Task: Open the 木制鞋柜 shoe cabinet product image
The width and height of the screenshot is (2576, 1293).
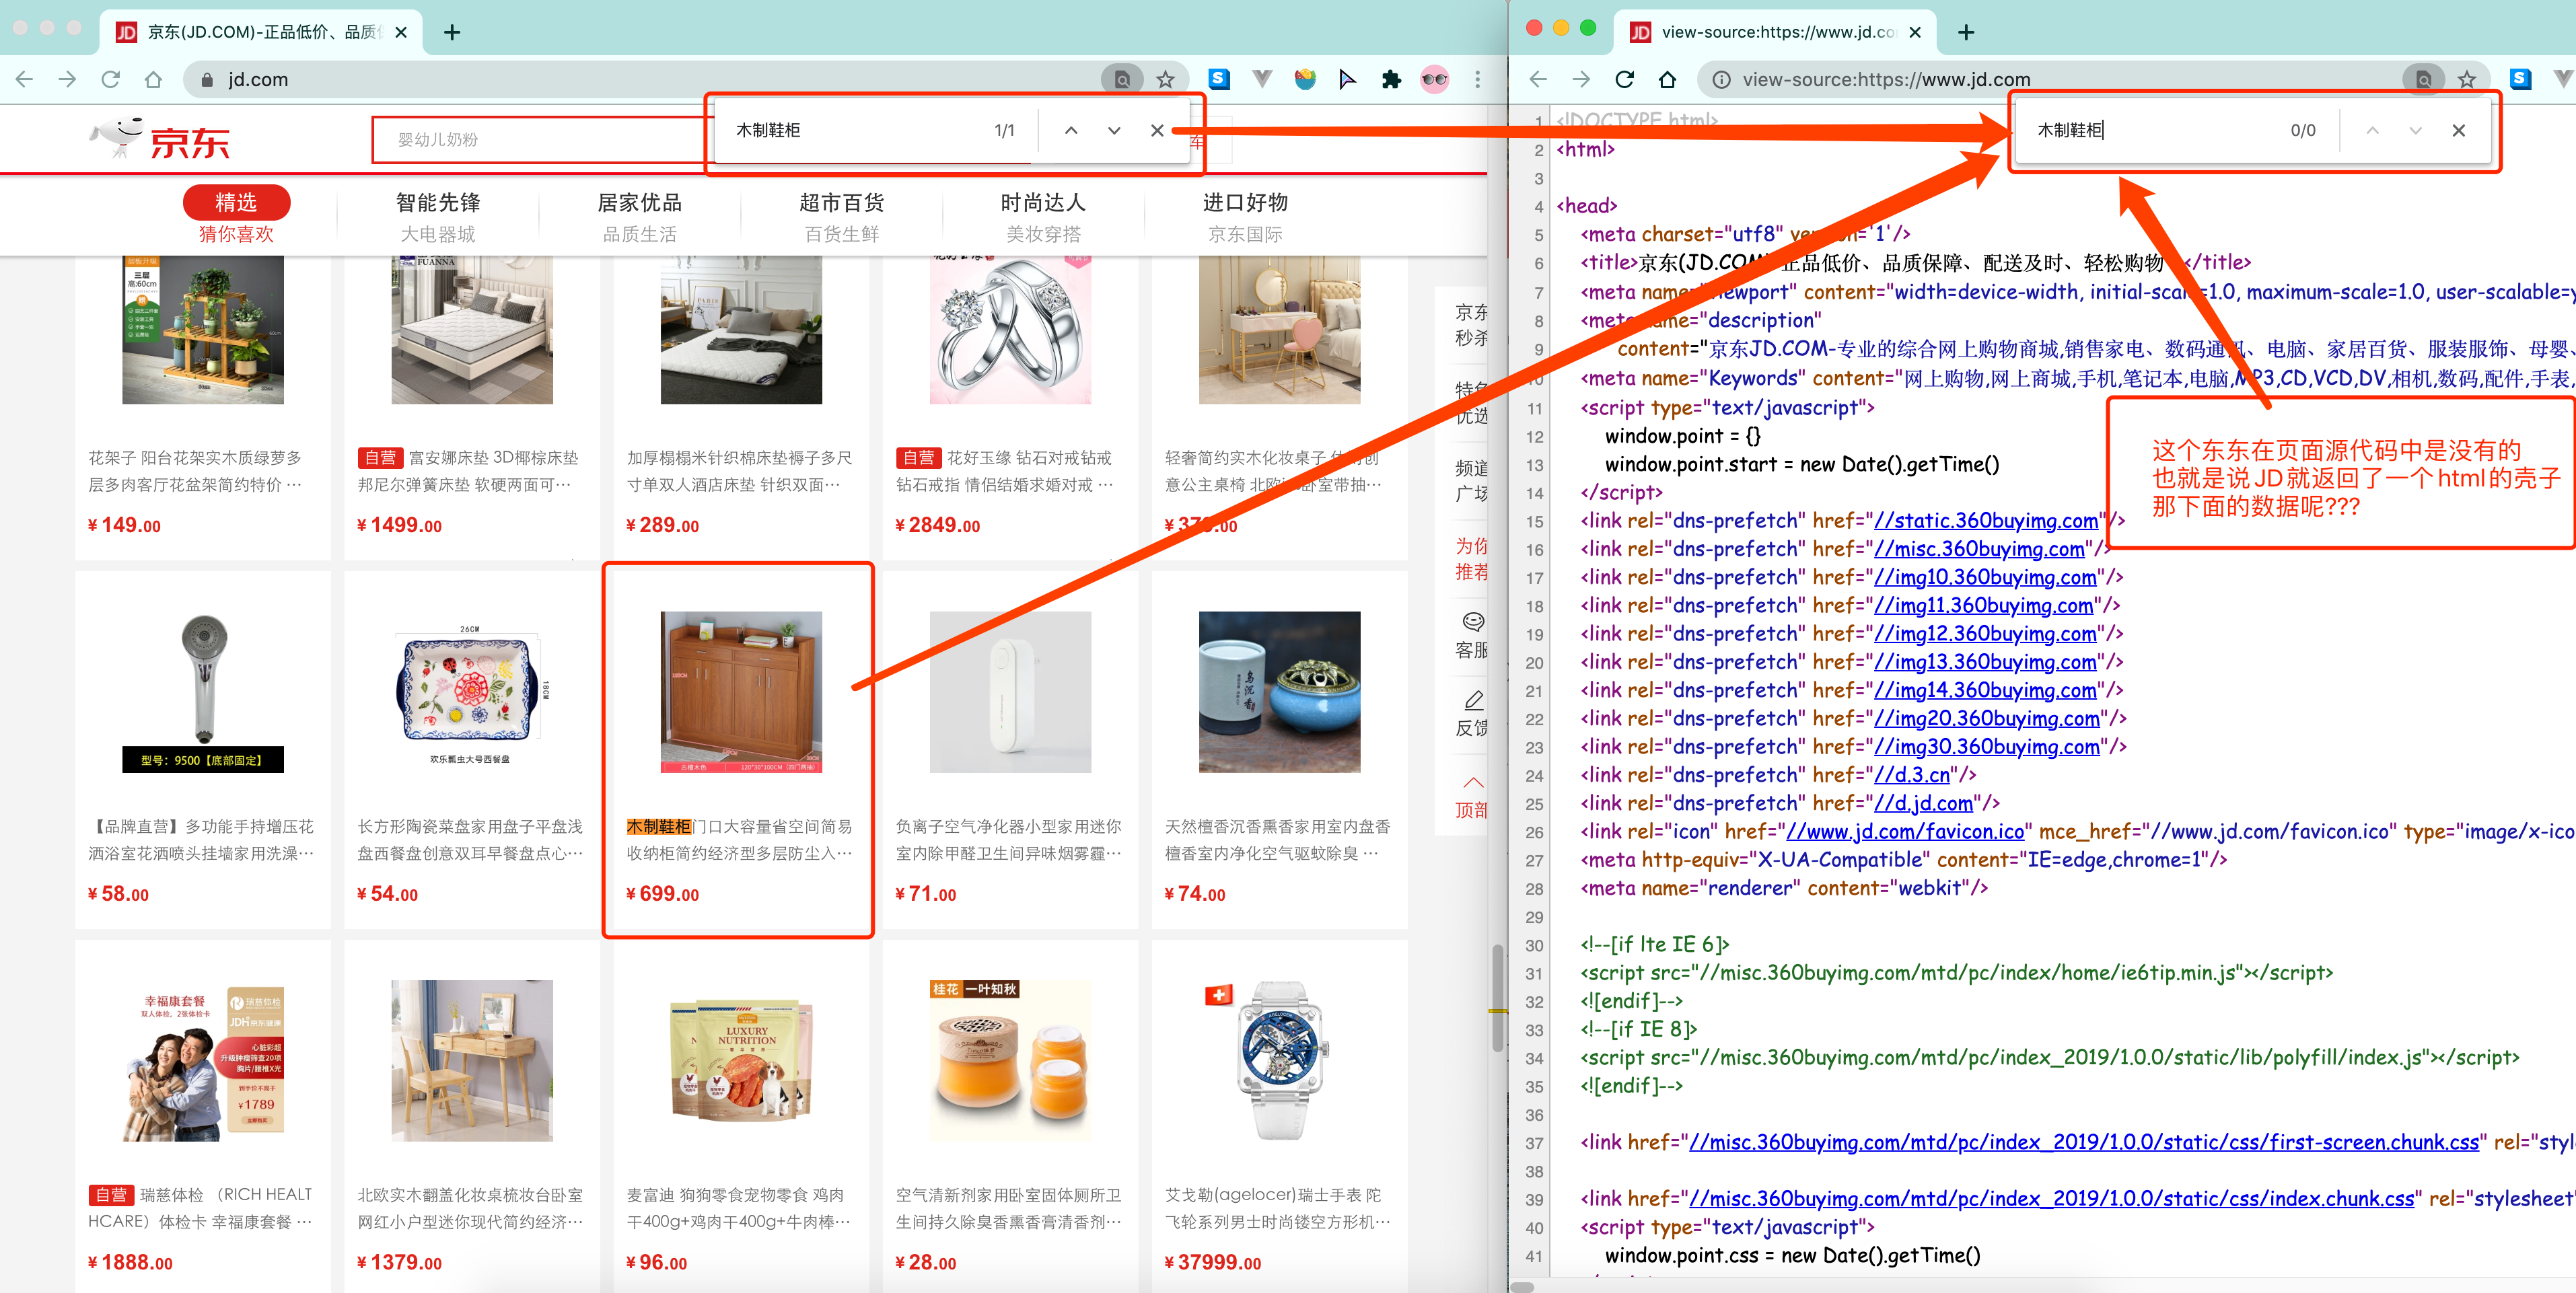Action: [741, 692]
